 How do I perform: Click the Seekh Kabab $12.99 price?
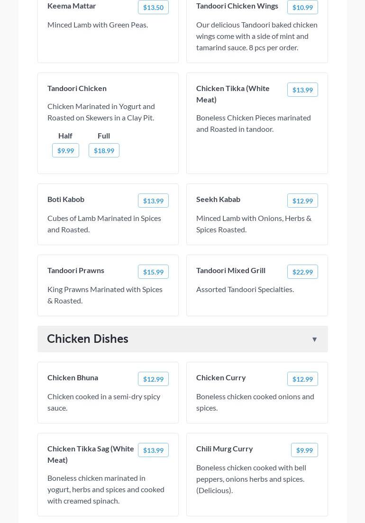302,201
